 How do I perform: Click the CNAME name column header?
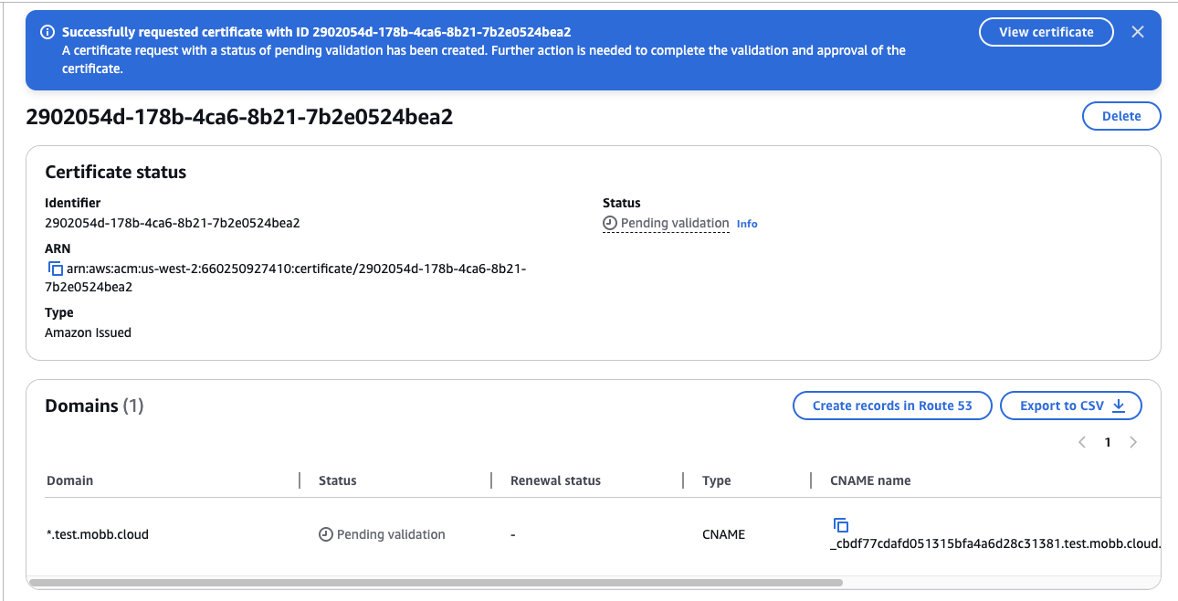click(x=869, y=480)
